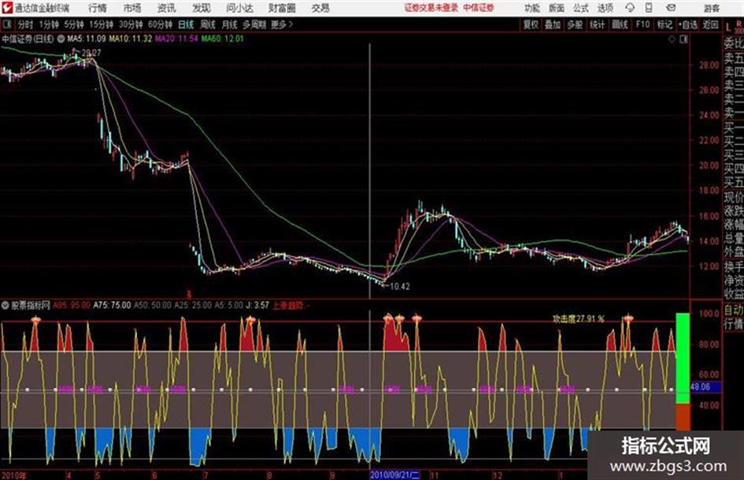Click the MA20: 11.54 label
Viewport: 744px width, 480px height.
coord(176,39)
